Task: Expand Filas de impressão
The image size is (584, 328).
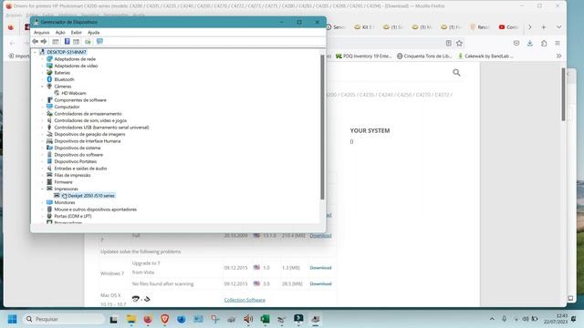Action: pyautogui.click(x=43, y=175)
